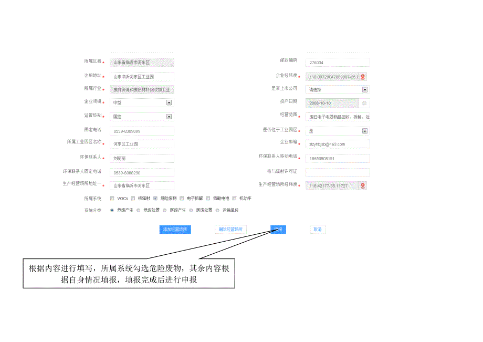Click the 删除经营场所 button

[230, 230]
